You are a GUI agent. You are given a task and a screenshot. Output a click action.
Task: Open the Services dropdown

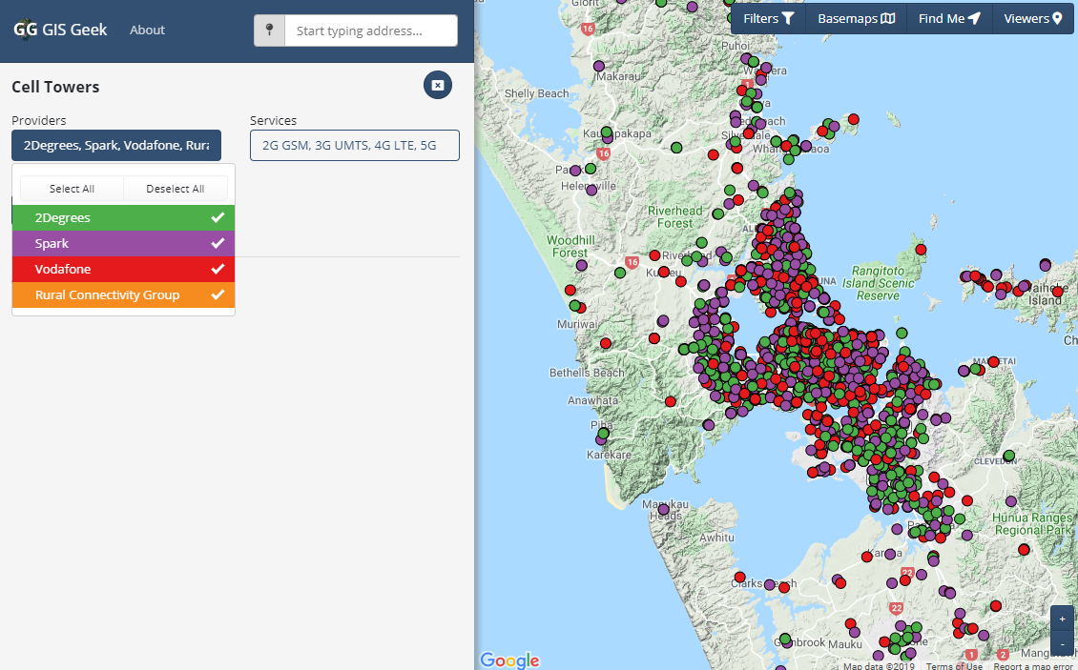tap(355, 145)
